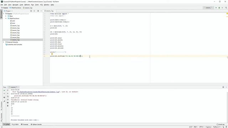Click the print icon in the Run panel
228x128 pixels.
8,103
